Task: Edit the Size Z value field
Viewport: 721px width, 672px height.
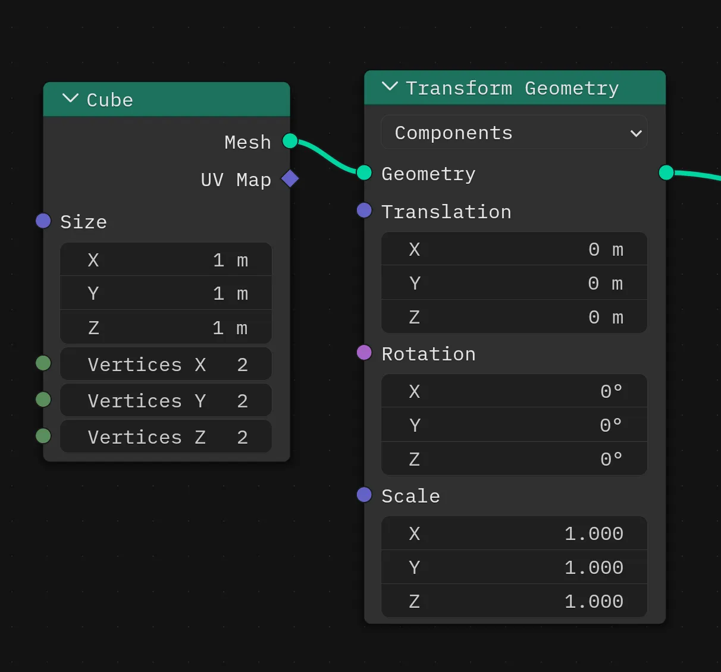Action: click(165, 327)
